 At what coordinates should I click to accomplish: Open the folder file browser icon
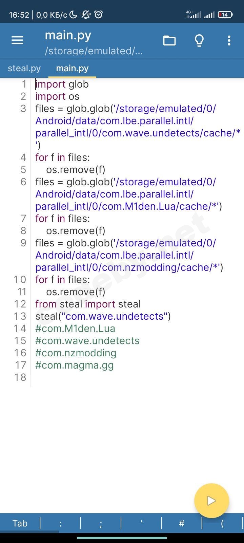point(169,41)
